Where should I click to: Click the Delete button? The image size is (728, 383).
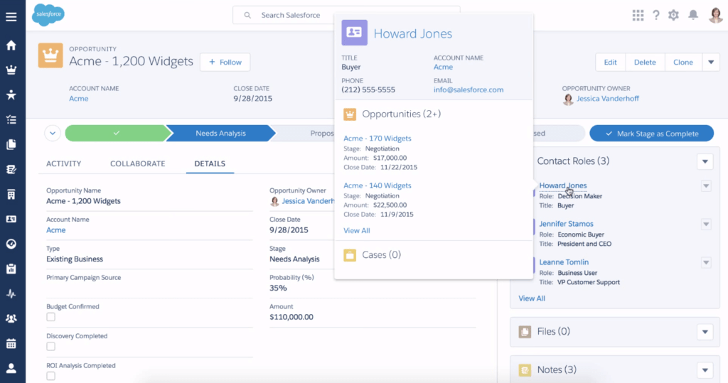coord(645,63)
